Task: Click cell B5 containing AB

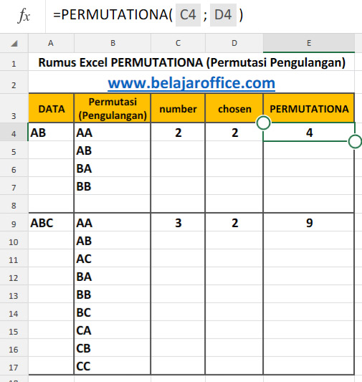Action: tap(113, 150)
